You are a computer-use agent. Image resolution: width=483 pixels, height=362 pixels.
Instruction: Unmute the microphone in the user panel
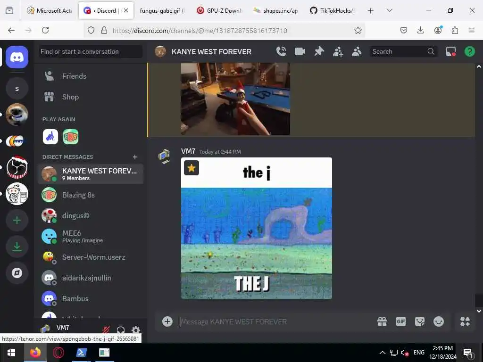tap(106, 330)
